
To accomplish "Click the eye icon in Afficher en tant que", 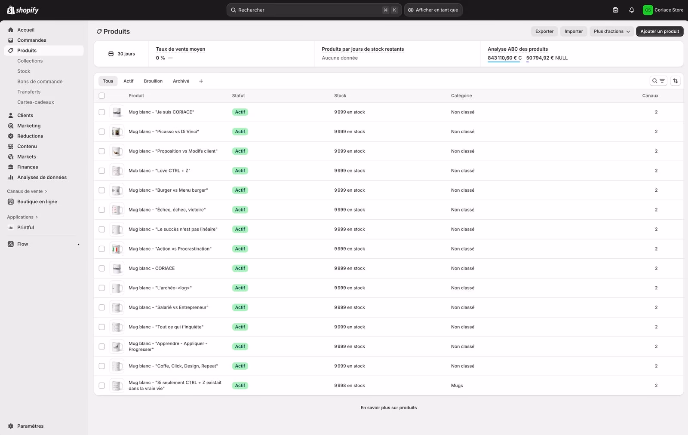I will (x=411, y=10).
